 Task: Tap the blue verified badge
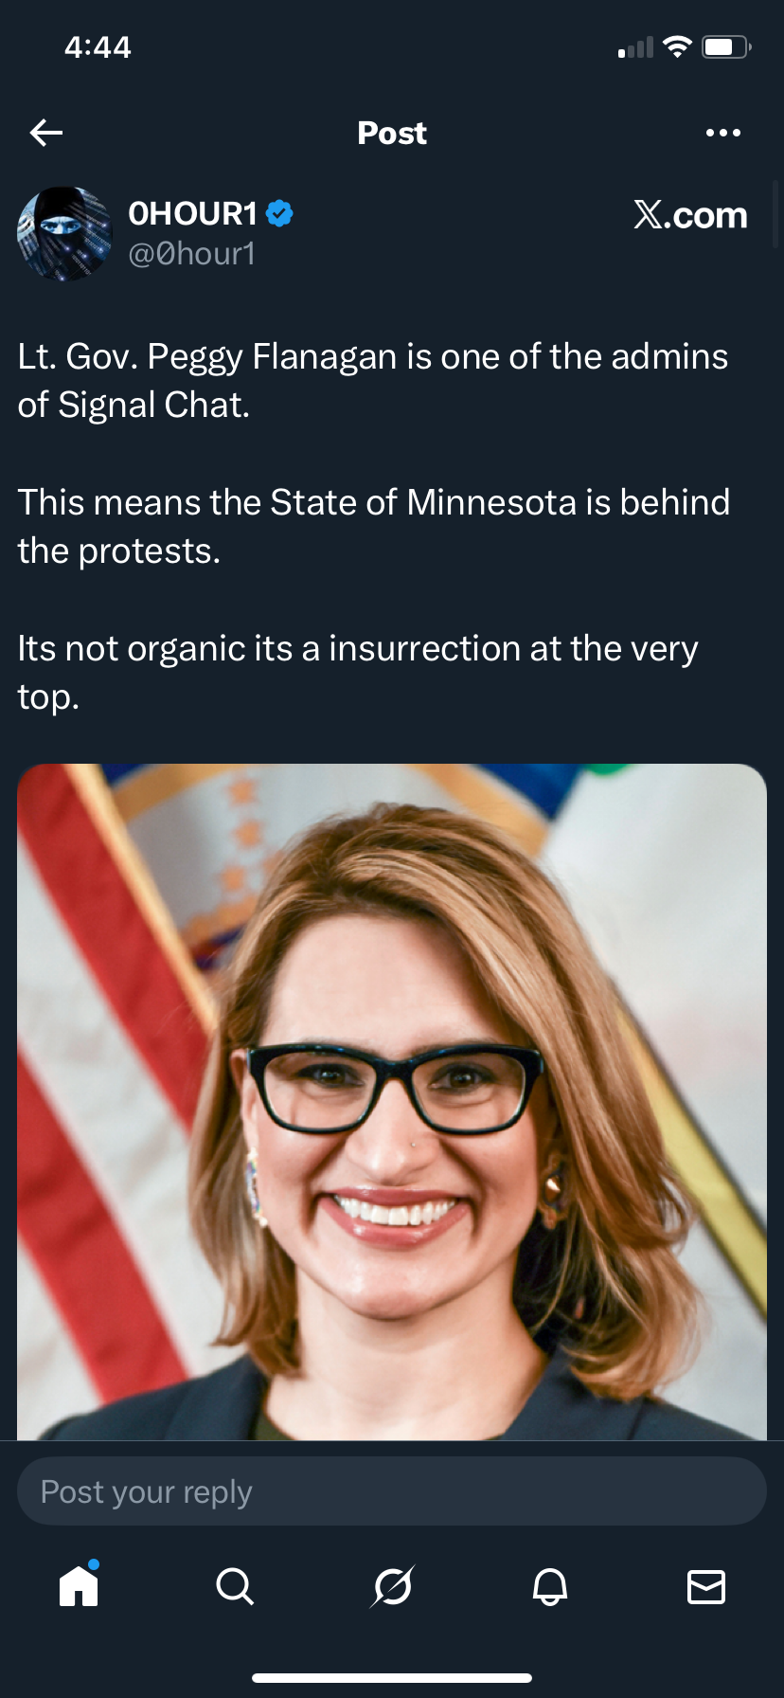pyautogui.click(x=279, y=214)
